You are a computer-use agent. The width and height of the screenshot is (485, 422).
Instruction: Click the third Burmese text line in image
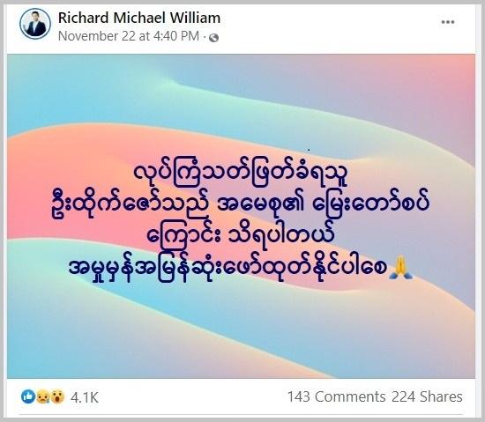pos(241,236)
